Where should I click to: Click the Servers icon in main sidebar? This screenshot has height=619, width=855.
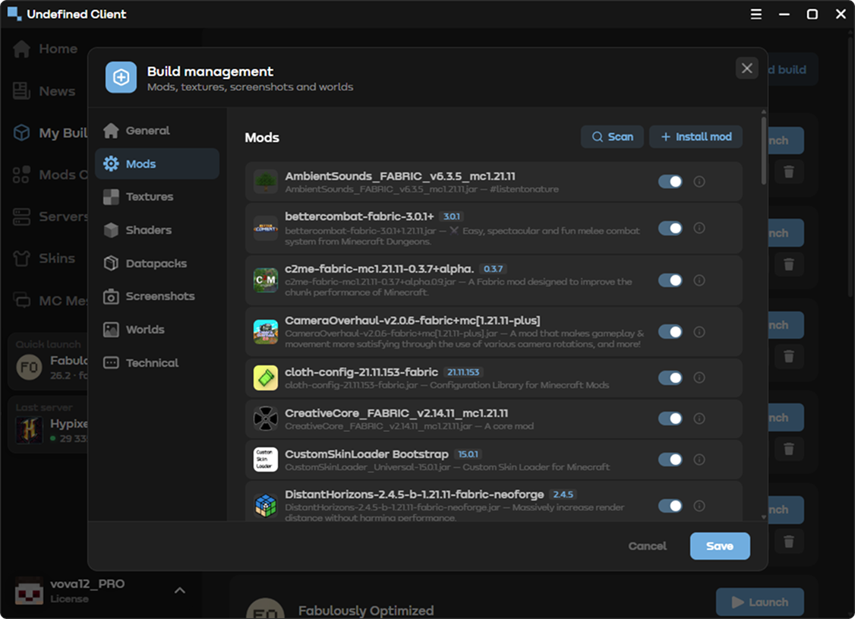click(22, 216)
